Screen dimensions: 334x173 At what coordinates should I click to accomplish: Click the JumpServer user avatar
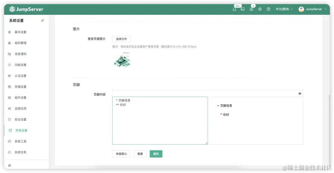coord(301,9)
